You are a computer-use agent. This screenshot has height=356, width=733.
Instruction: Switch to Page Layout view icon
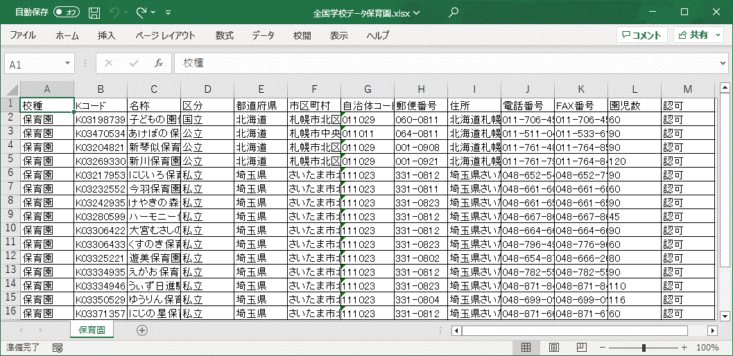(x=554, y=348)
